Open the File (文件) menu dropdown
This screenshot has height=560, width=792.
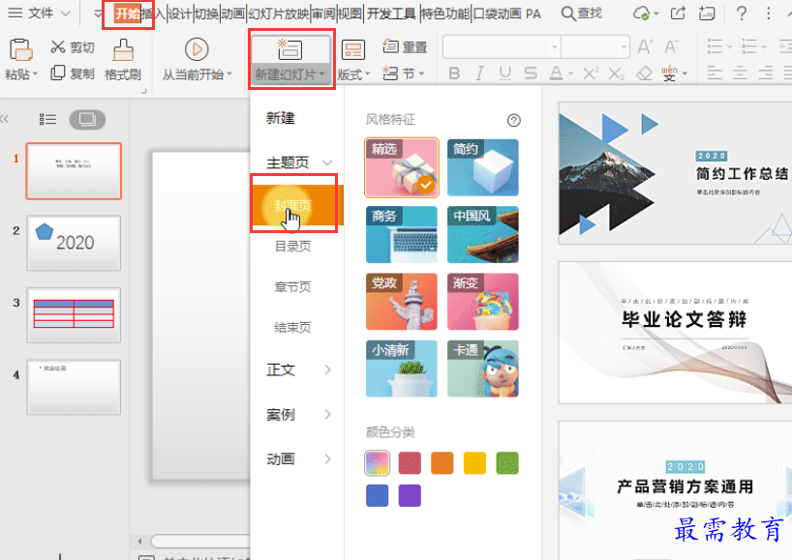40,14
